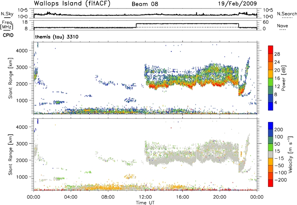Select the 'Beam 08' header label
This screenshot has height=205, width=297.
coord(145,4)
